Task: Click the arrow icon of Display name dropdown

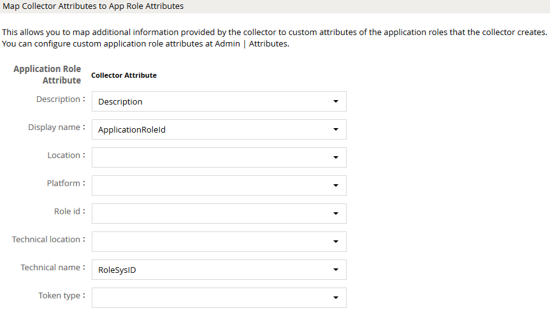Action: pyautogui.click(x=336, y=129)
